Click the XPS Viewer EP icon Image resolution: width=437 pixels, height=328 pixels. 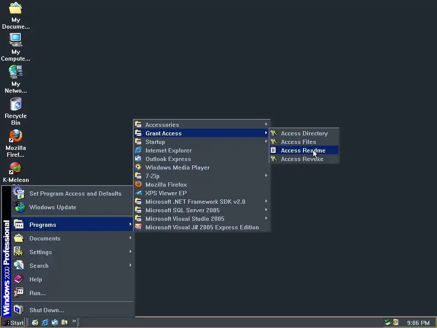(x=138, y=193)
